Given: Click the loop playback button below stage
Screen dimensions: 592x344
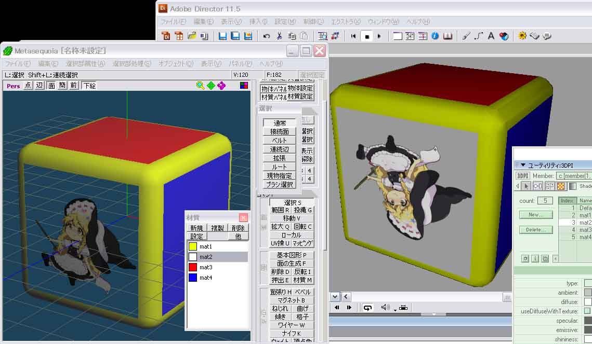Looking at the screenshot, I should point(367,308).
